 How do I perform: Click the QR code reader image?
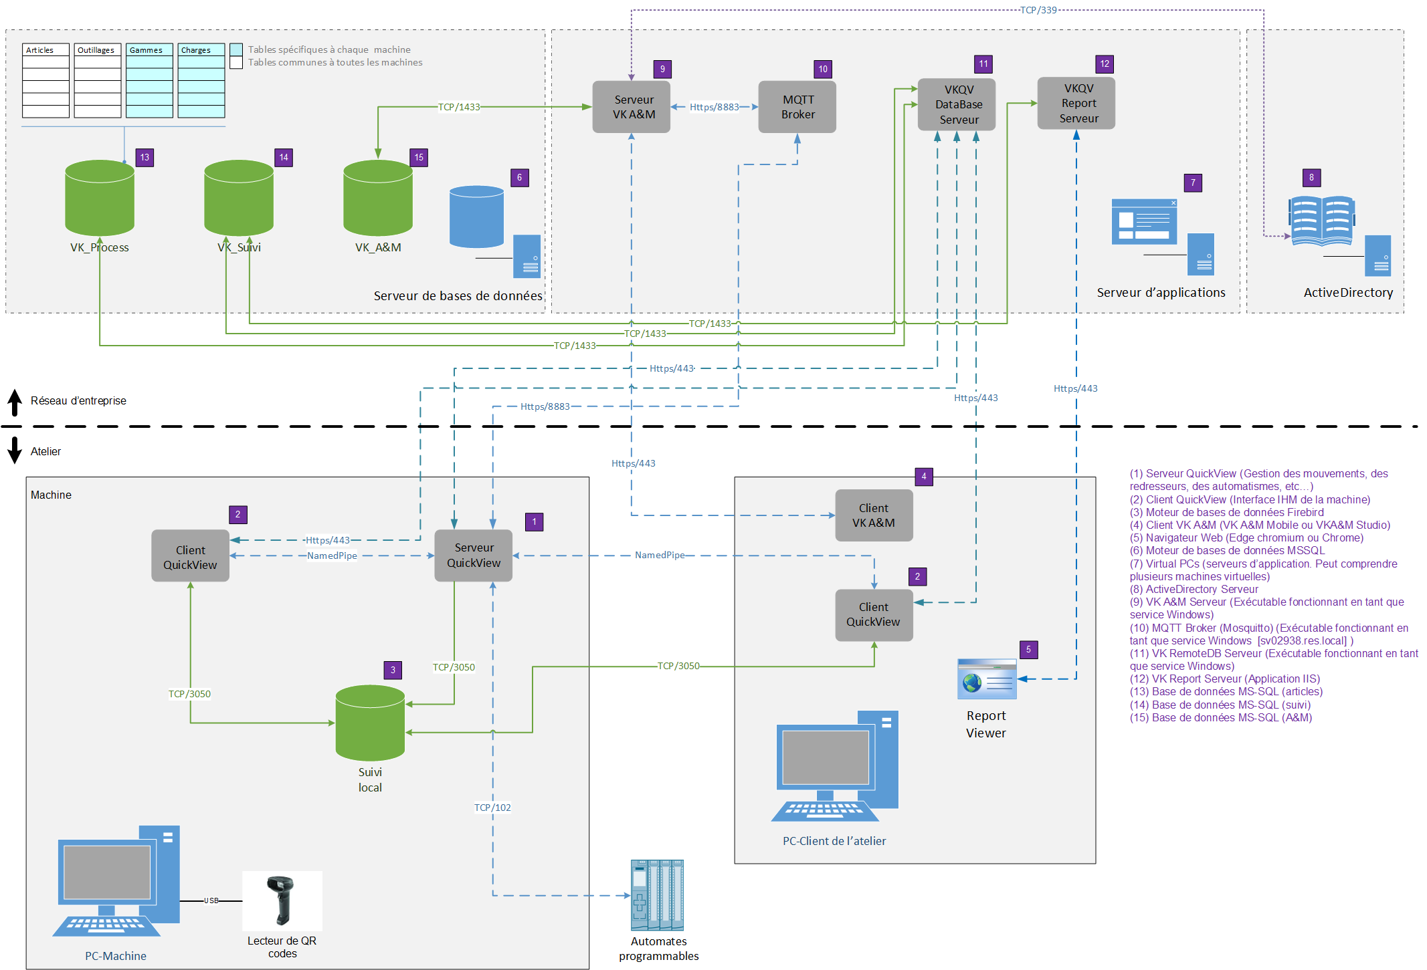point(282,900)
